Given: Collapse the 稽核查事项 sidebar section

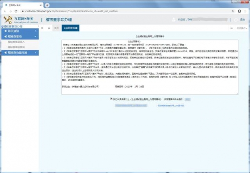Looking at the screenshot, I should pyautogui.click(x=19, y=36).
